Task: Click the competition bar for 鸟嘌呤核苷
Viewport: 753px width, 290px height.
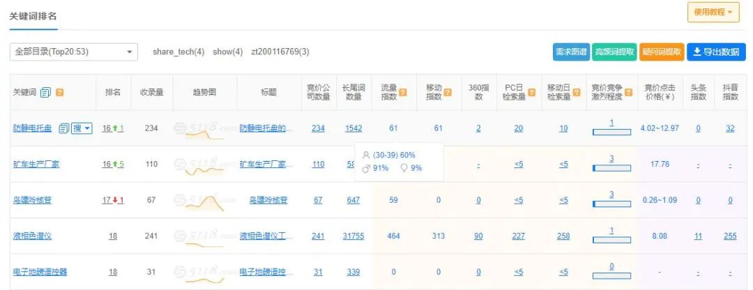Action: click(x=612, y=204)
